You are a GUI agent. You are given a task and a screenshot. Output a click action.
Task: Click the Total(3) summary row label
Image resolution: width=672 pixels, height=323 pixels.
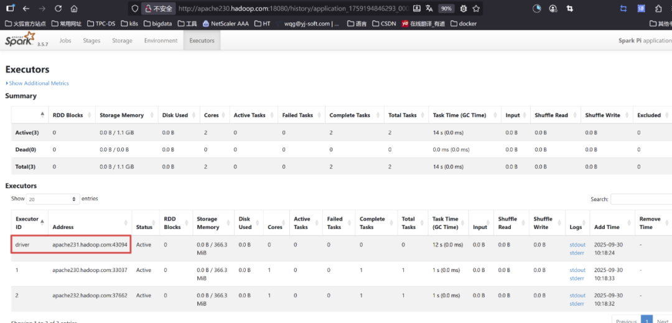(x=26, y=167)
